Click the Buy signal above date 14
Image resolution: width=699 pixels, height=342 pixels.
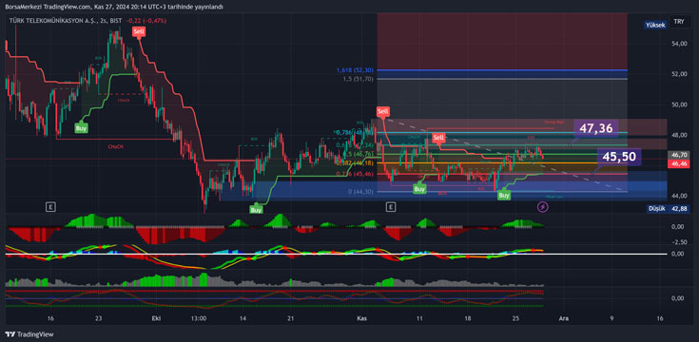(256, 209)
